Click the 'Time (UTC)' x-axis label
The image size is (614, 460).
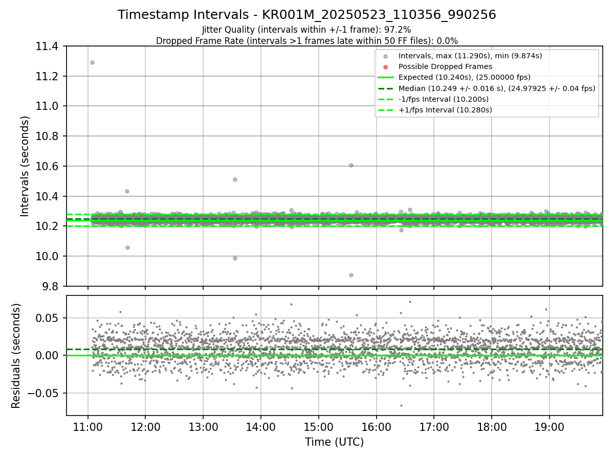tap(335, 442)
